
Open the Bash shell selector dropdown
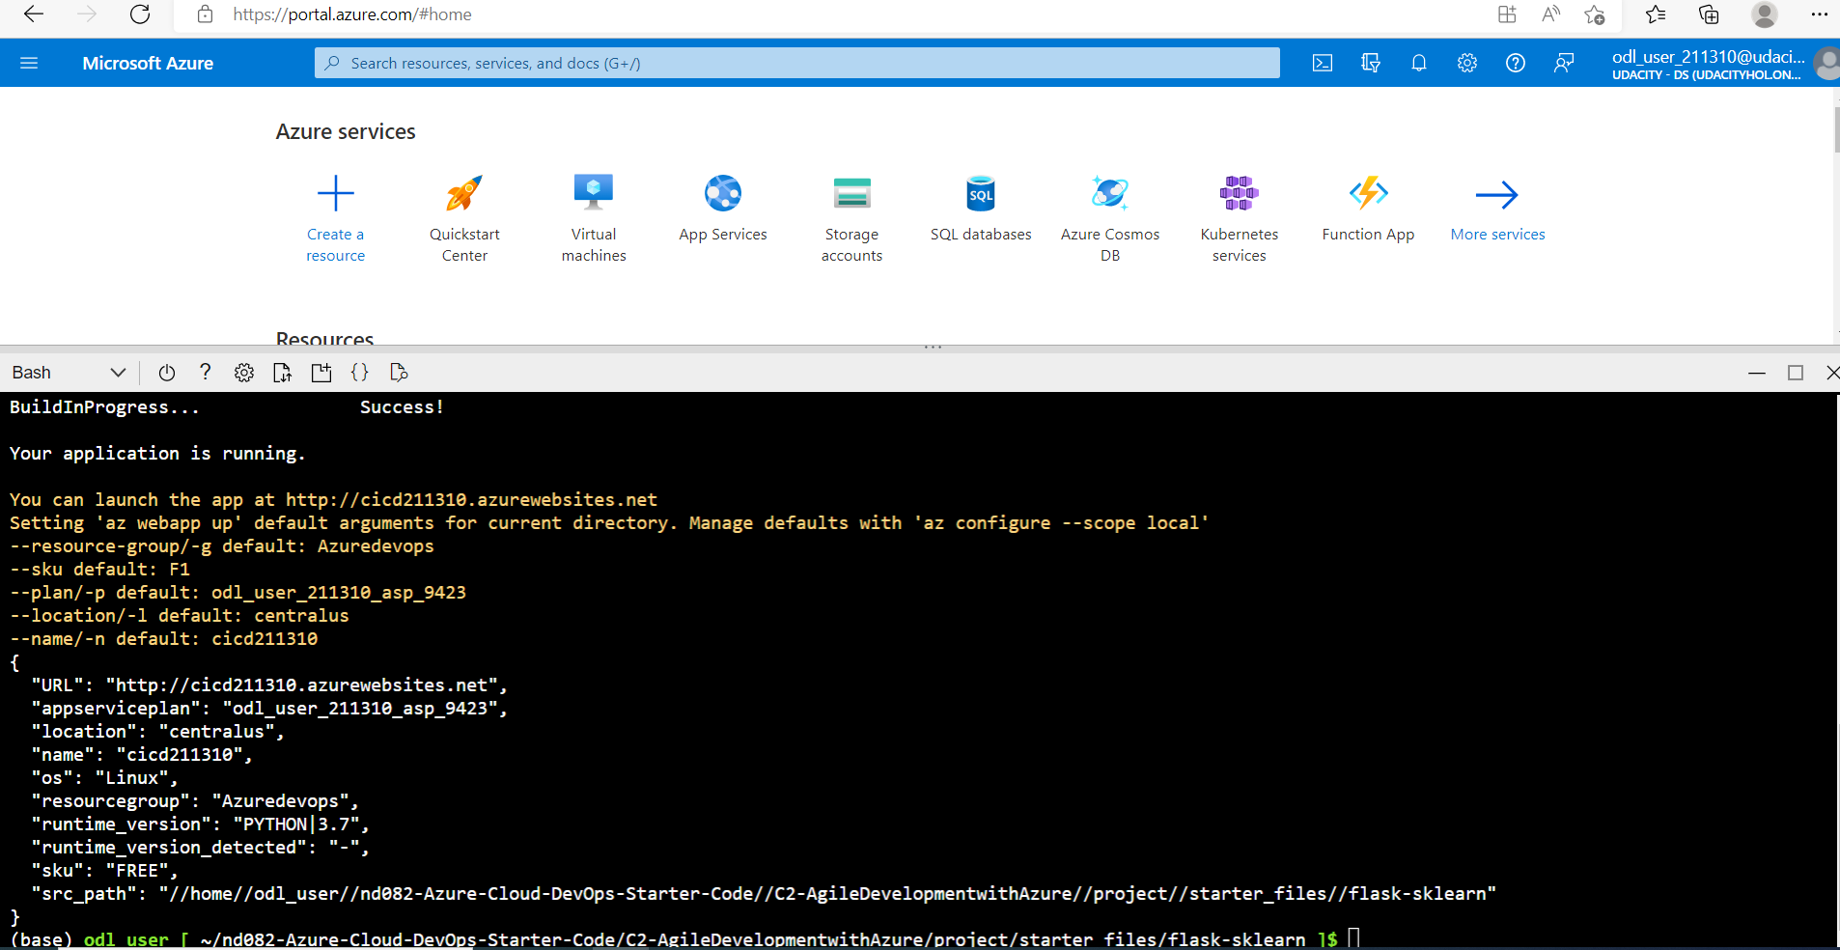tap(68, 373)
